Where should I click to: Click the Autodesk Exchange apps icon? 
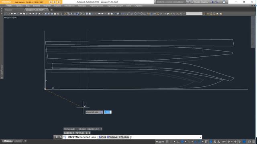pyautogui.click(x=212, y=2)
